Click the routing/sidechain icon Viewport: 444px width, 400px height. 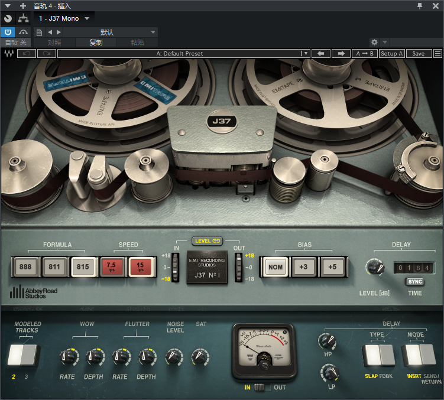pos(23,19)
